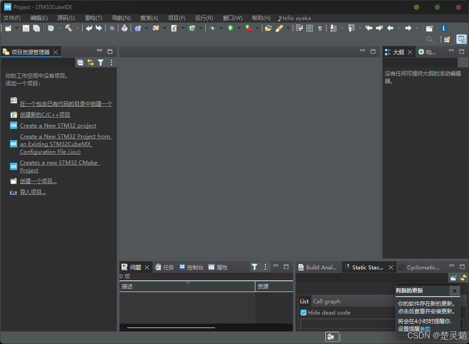The height and width of the screenshot is (344, 469).
Task: Click the Pin Editor icon
Action: (x=429, y=28)
